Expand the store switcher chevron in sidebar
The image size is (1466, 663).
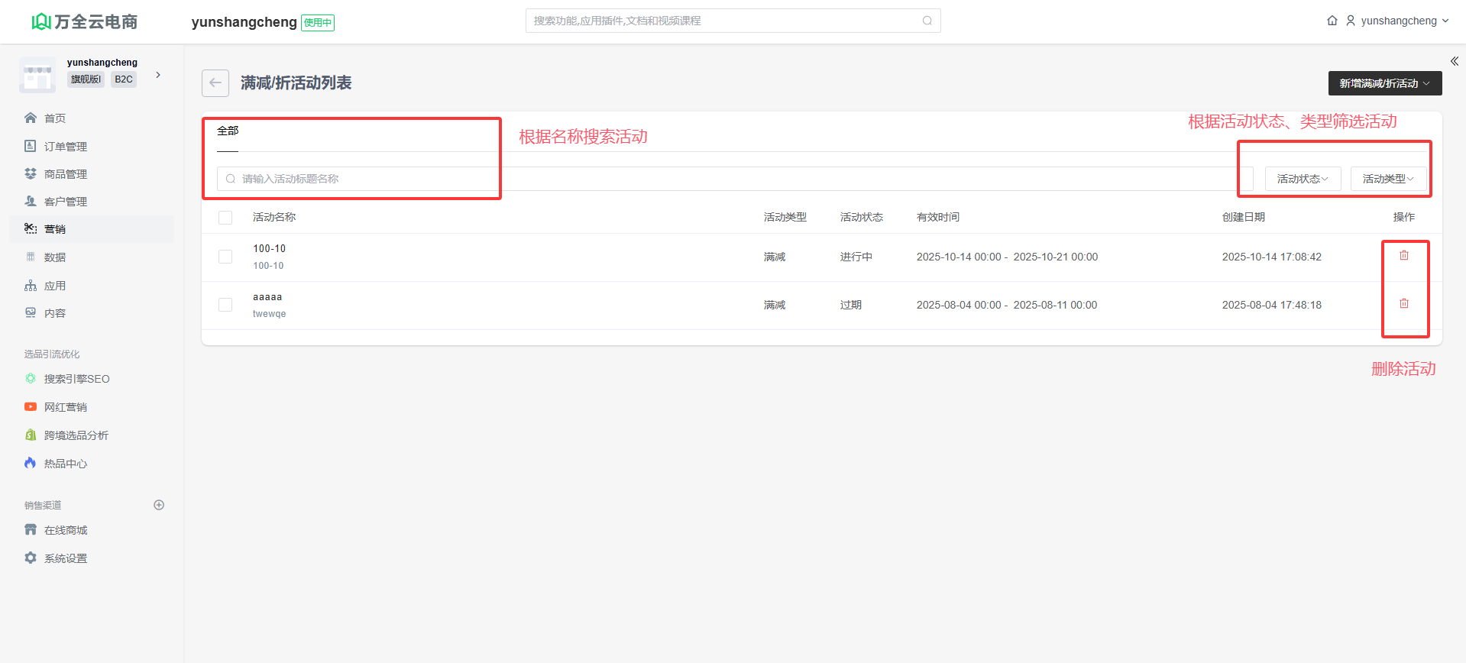(158, 75)
